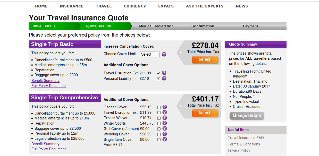Open ASK THE EXPERTS navigation item
This screenshot has width=319, height=156.
point(205,6)
